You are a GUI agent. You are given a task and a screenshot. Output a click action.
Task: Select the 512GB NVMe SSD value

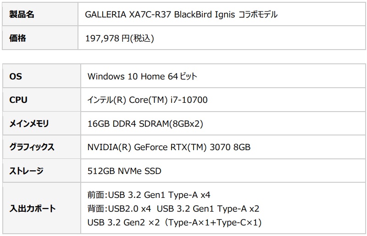[x=124, y=171]
